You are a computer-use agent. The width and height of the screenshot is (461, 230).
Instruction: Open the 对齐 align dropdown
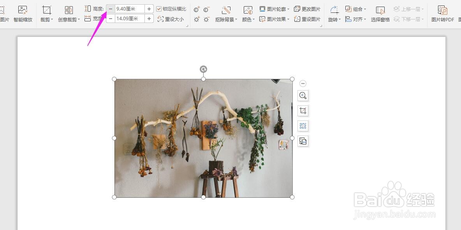(356, 19)
